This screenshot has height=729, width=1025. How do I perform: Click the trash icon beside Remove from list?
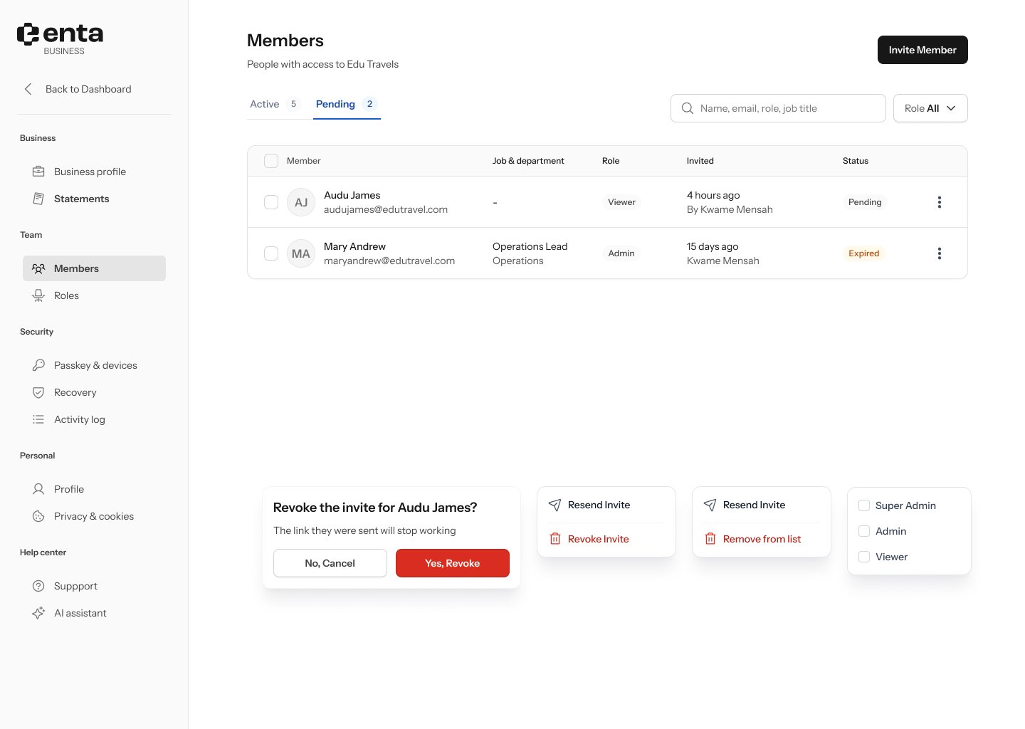(x=710, y=539)
